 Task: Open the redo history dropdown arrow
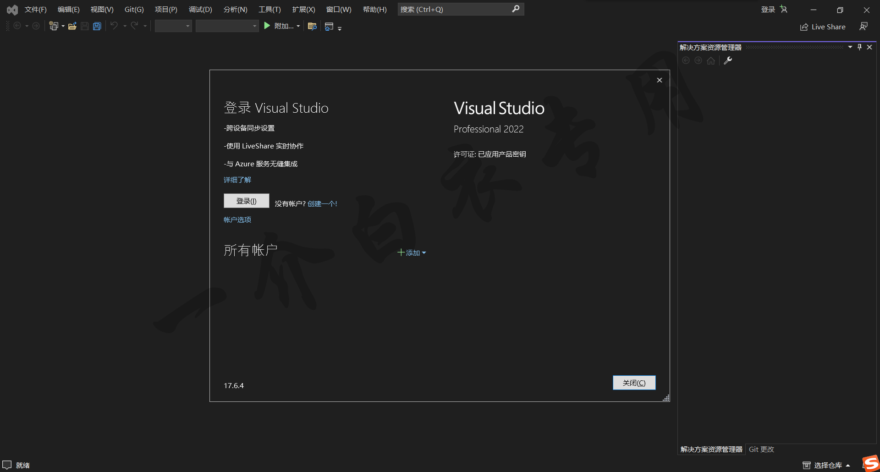[145, 26]
